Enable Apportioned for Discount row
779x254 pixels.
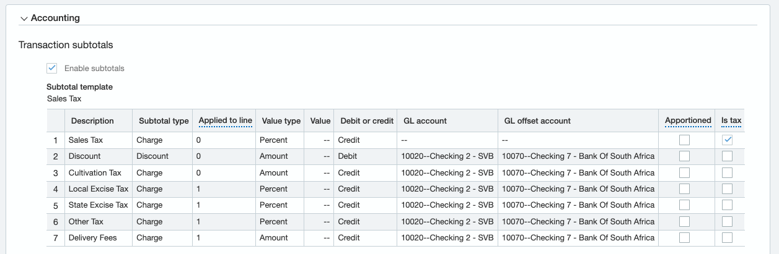[x=684, y=156]
